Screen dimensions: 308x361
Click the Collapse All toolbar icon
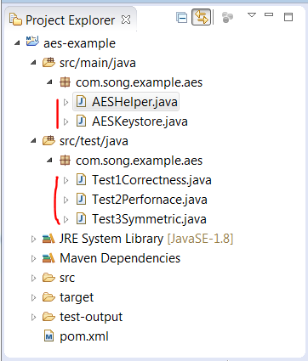tap(181, 18)
